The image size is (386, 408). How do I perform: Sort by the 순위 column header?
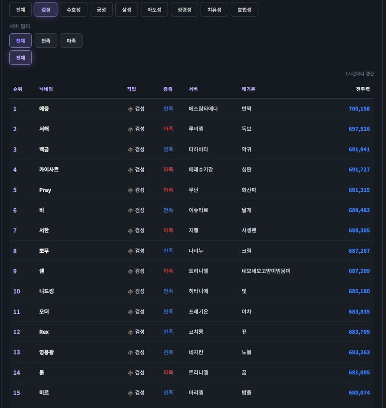(x=18, y=89)
